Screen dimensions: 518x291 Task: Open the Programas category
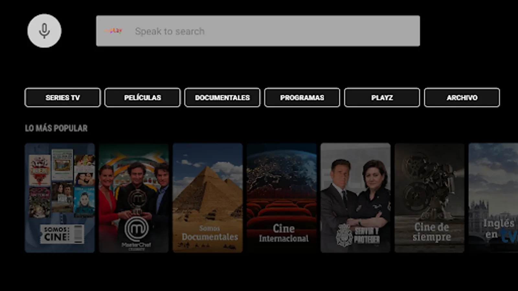(302, 97)
